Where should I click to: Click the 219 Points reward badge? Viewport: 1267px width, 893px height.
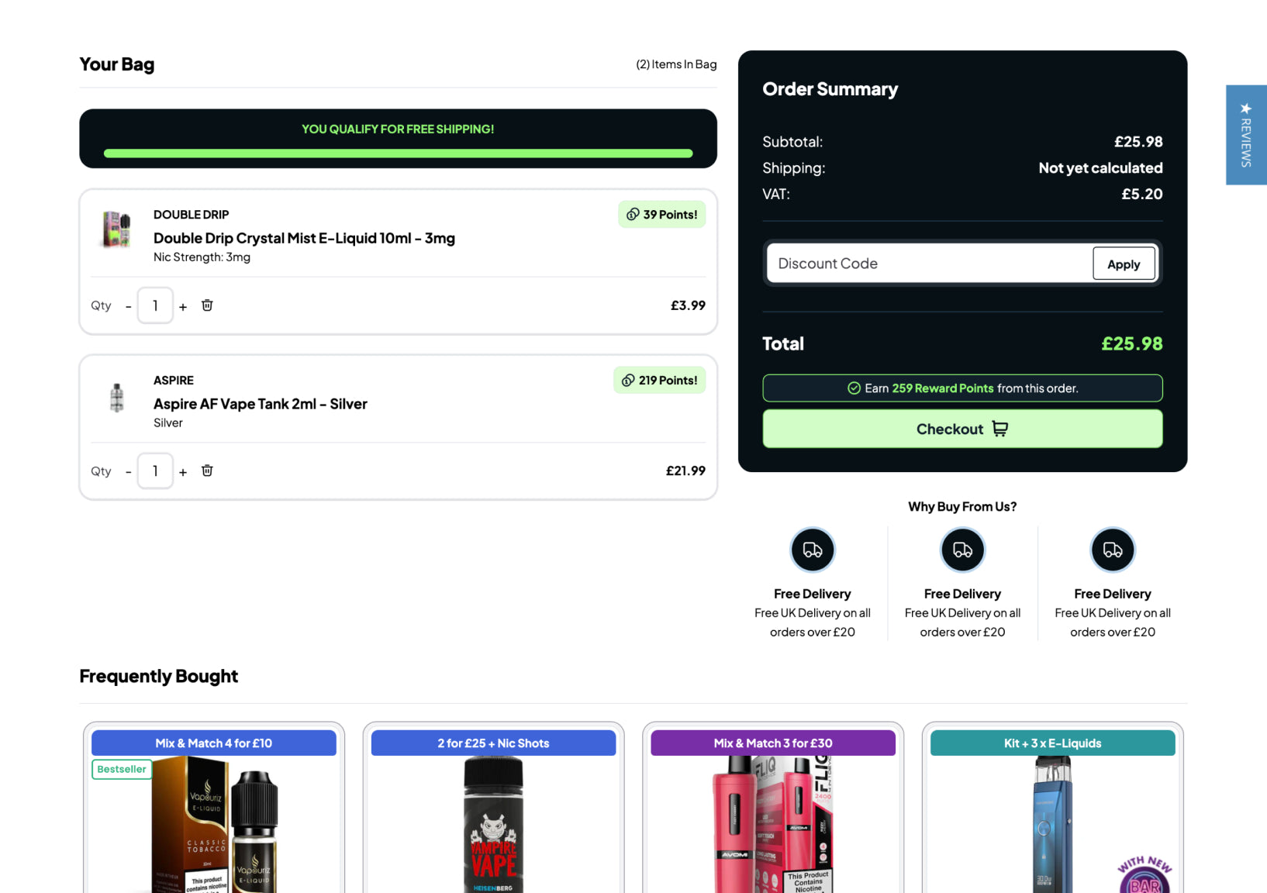click(x=659, y=380)
